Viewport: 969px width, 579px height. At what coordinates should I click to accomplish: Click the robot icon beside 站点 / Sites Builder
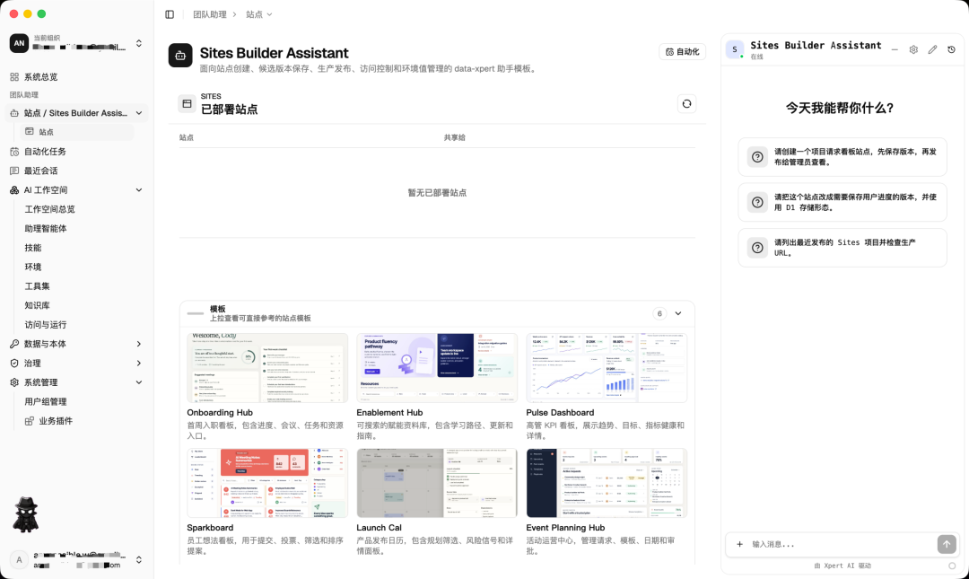14,113
